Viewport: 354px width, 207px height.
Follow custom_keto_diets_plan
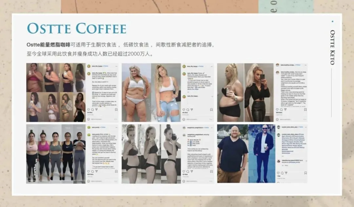(x=301, y=127)
